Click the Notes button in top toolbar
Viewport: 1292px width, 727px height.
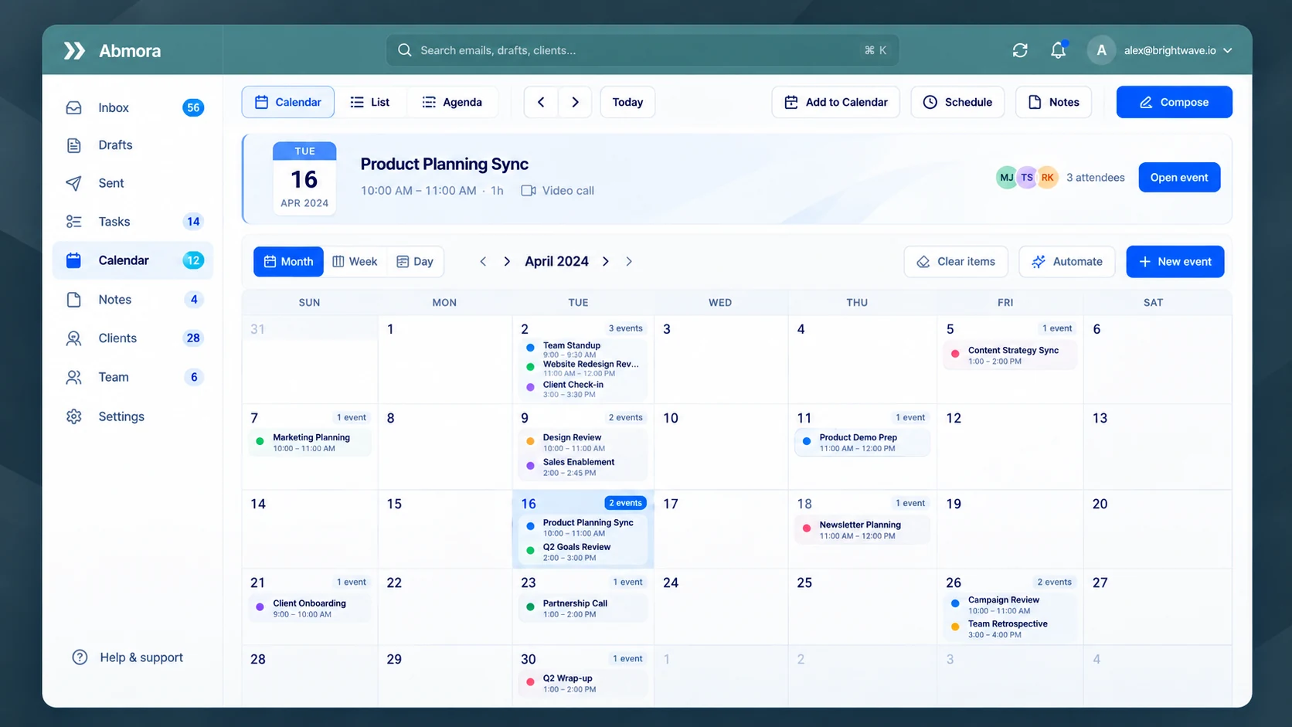1053,102
